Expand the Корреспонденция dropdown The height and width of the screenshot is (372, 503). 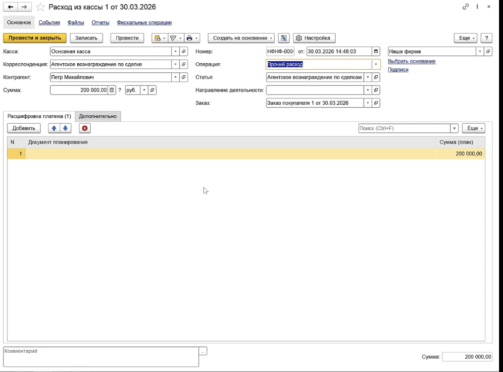tap(175, 64)
